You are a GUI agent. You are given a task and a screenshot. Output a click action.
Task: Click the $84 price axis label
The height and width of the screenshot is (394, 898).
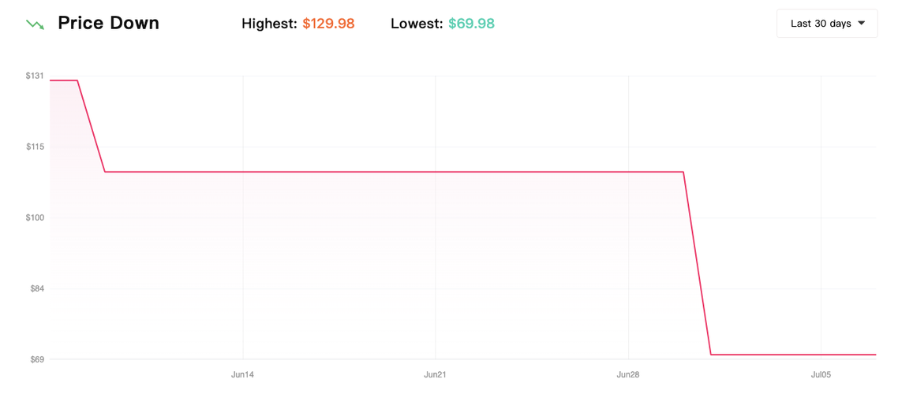point(36,288)
